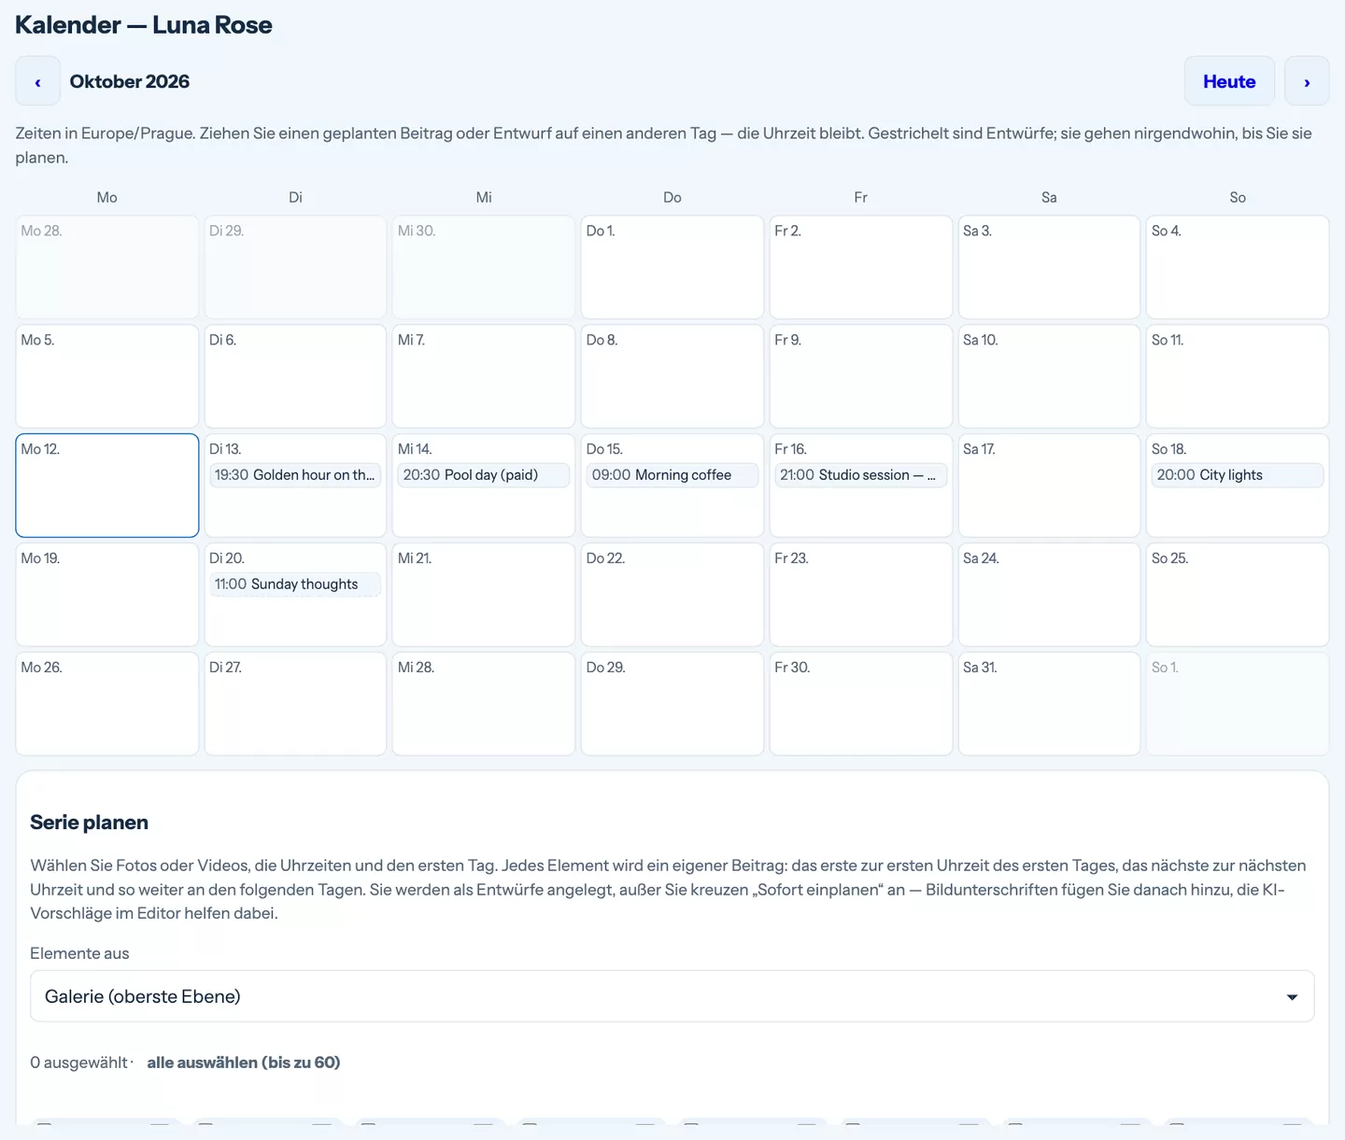Click the Heute button
The height and width of the screenshot is (1140, 1345).
(x=1229, y=81)
